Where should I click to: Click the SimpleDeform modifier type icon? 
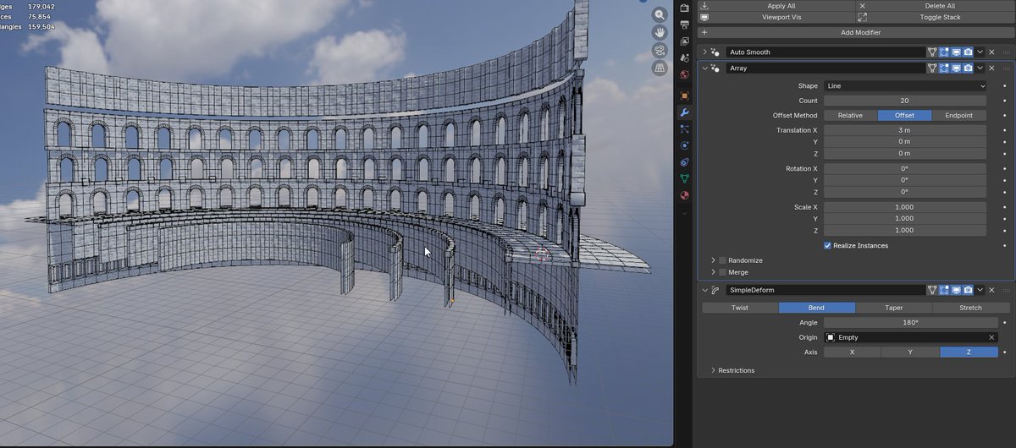click(x=716, y=290)
